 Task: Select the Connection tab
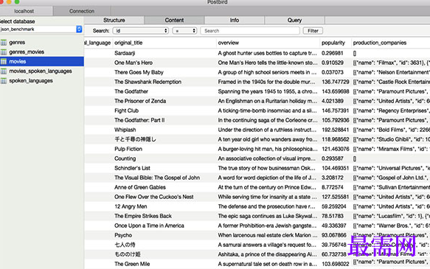tap(82, 11)
